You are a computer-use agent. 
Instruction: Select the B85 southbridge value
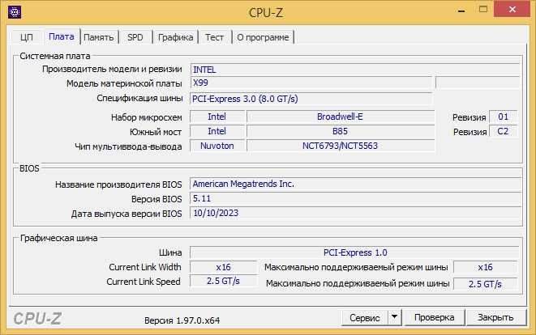[x=340, y=131]
